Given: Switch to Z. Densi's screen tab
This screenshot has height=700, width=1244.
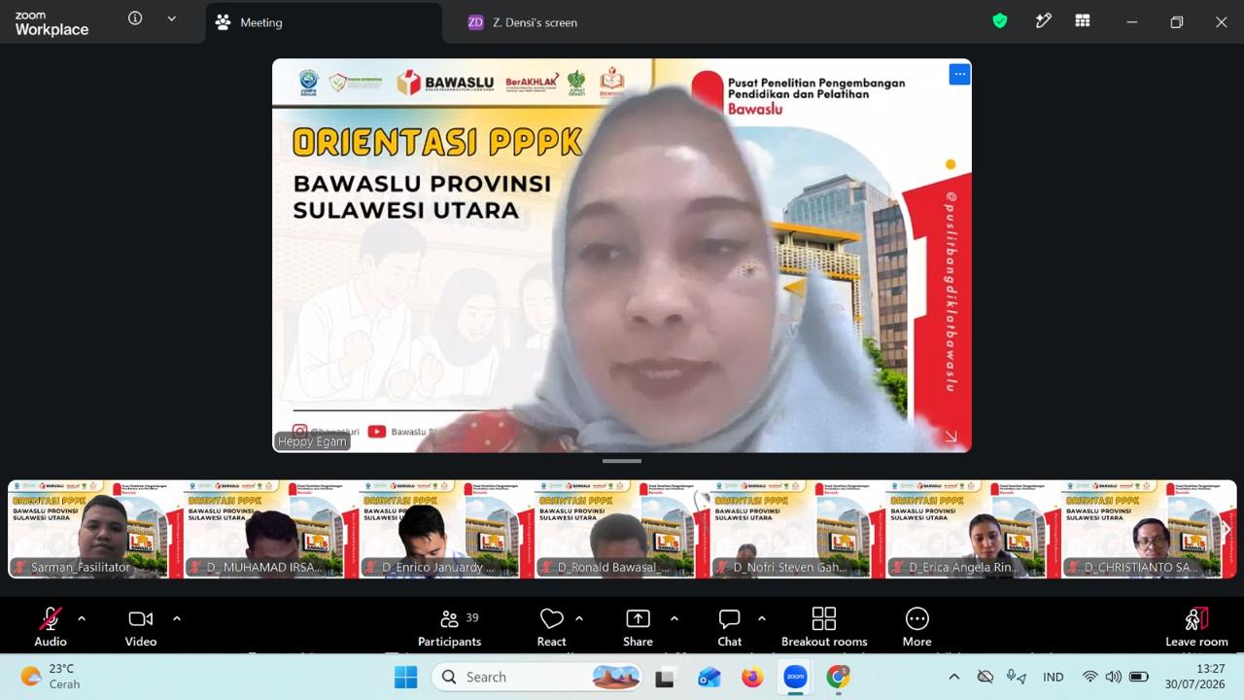Looking at the screenshot, I should click(x=523, y=22).
